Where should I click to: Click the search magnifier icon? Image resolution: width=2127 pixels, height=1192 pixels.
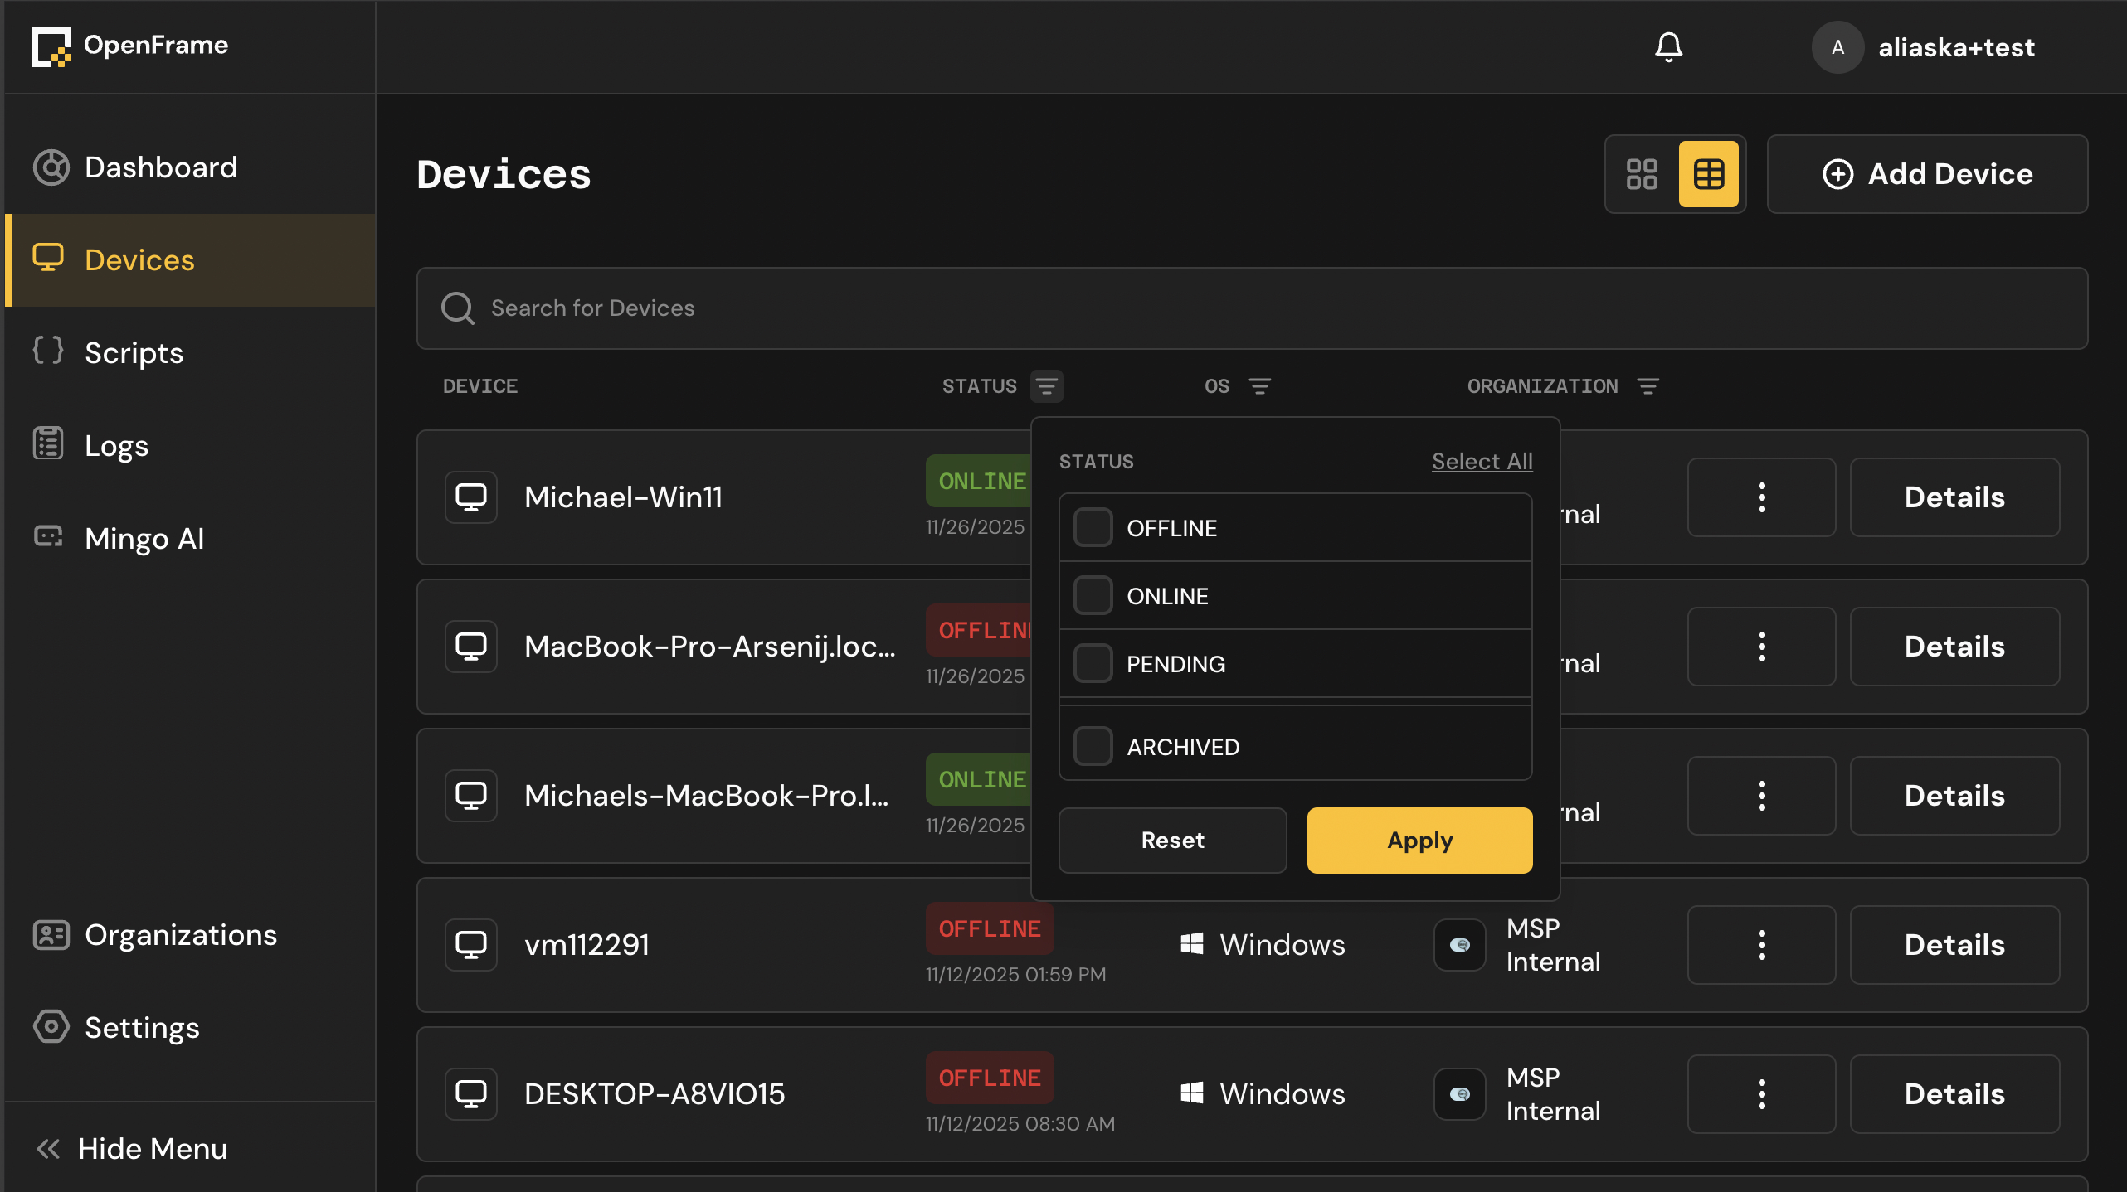click(x=457, y=308)
